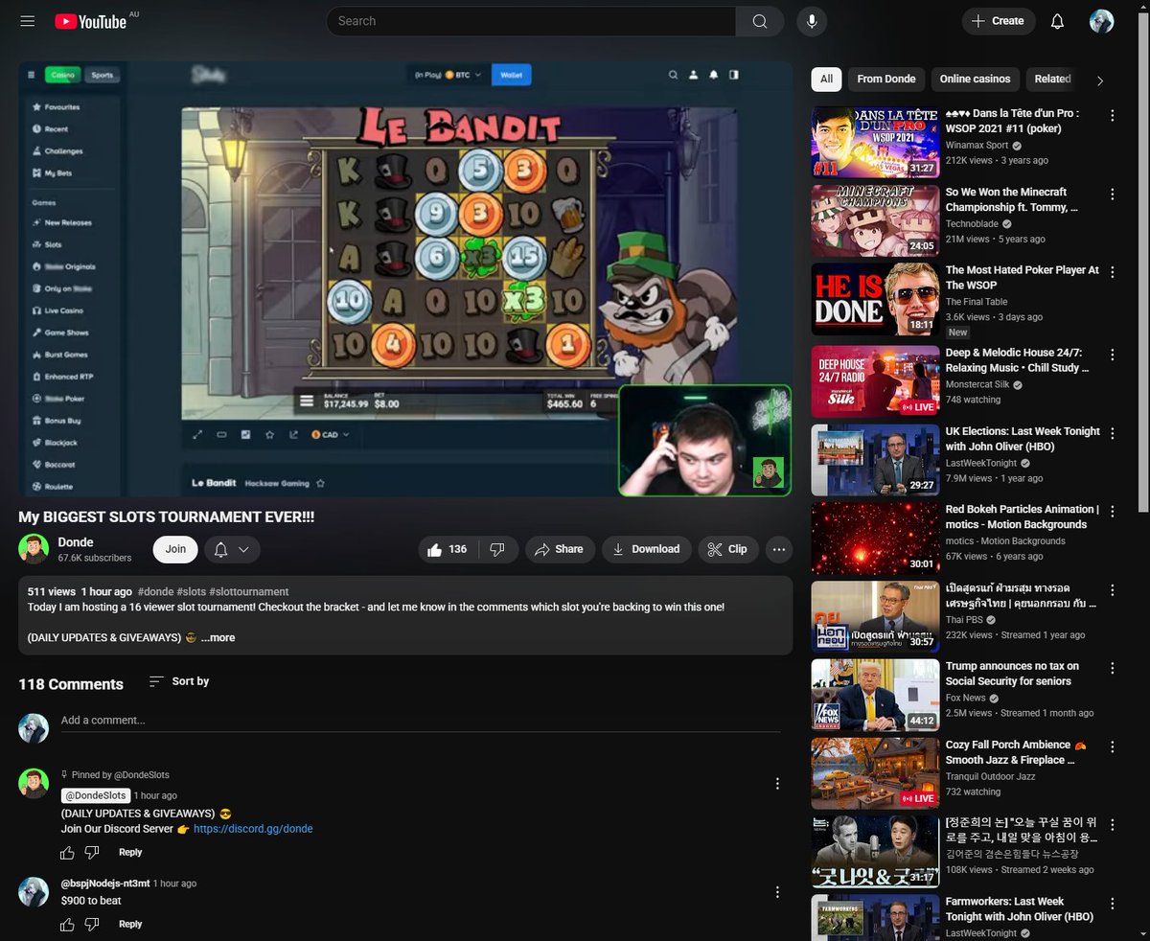The image size is (1150, 941).
Task: Open options for UK Elections video
Action: tap(1112, 433)
